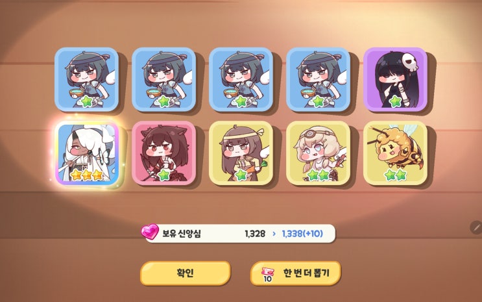Click the ticket icon on draw again button

(x=267, y=273)
